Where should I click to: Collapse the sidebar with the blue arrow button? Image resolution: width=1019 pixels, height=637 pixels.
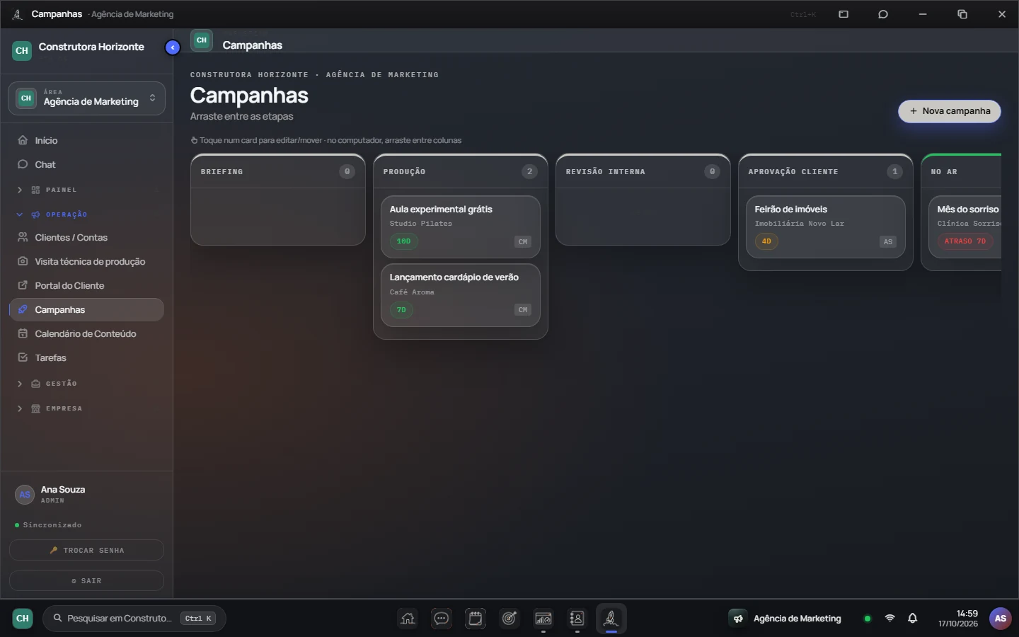tap(173, 47)
